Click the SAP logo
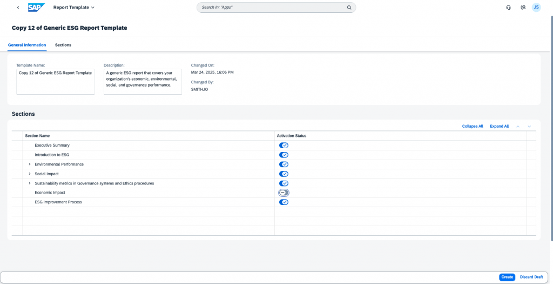The height and width of the screenshot is (284, 553). (x=36, y=8)
